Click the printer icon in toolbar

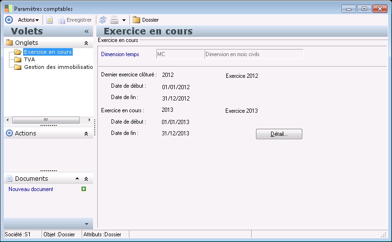coord(114,20)
